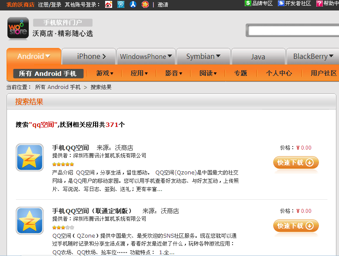Click the Sina Weibo login icon
Screen dimensions: 339x256
[x=109, y=4]
